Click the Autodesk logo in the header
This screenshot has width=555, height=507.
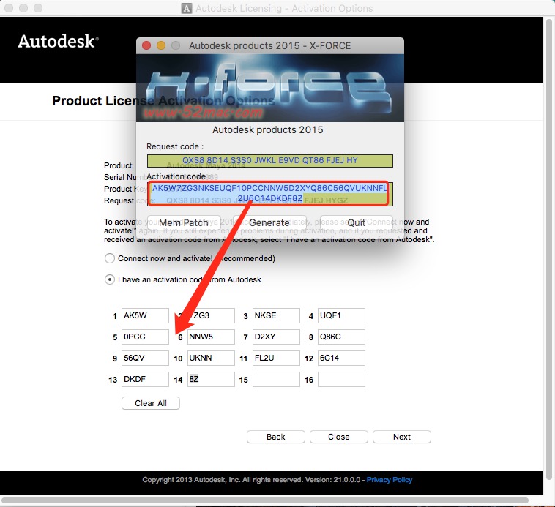pyautogui.click(x=58, y=41)
